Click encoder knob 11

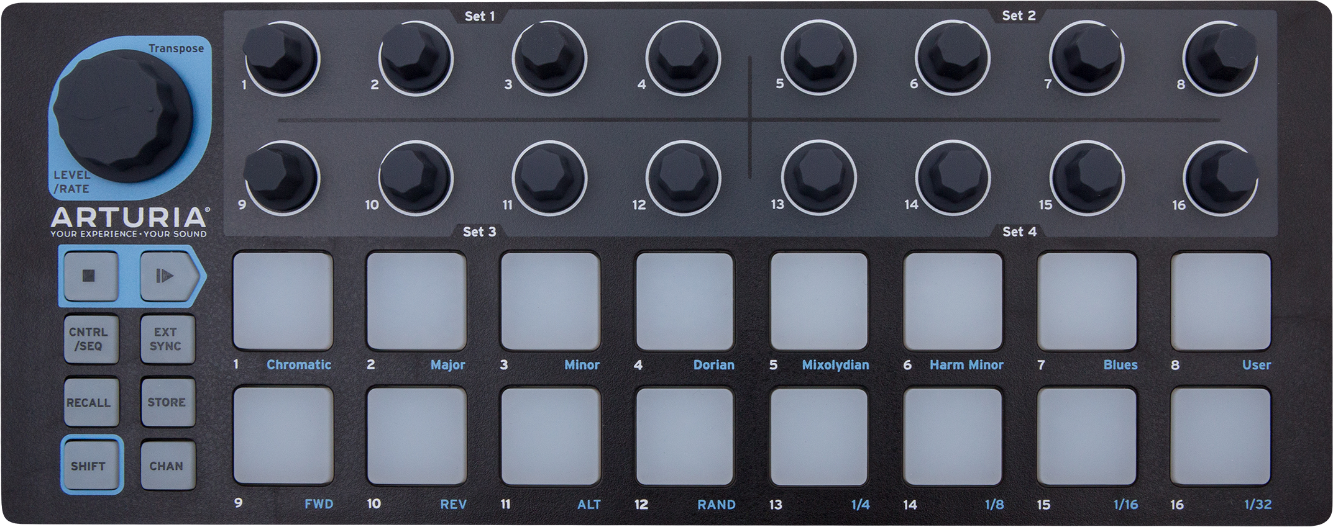click(549, 178)
